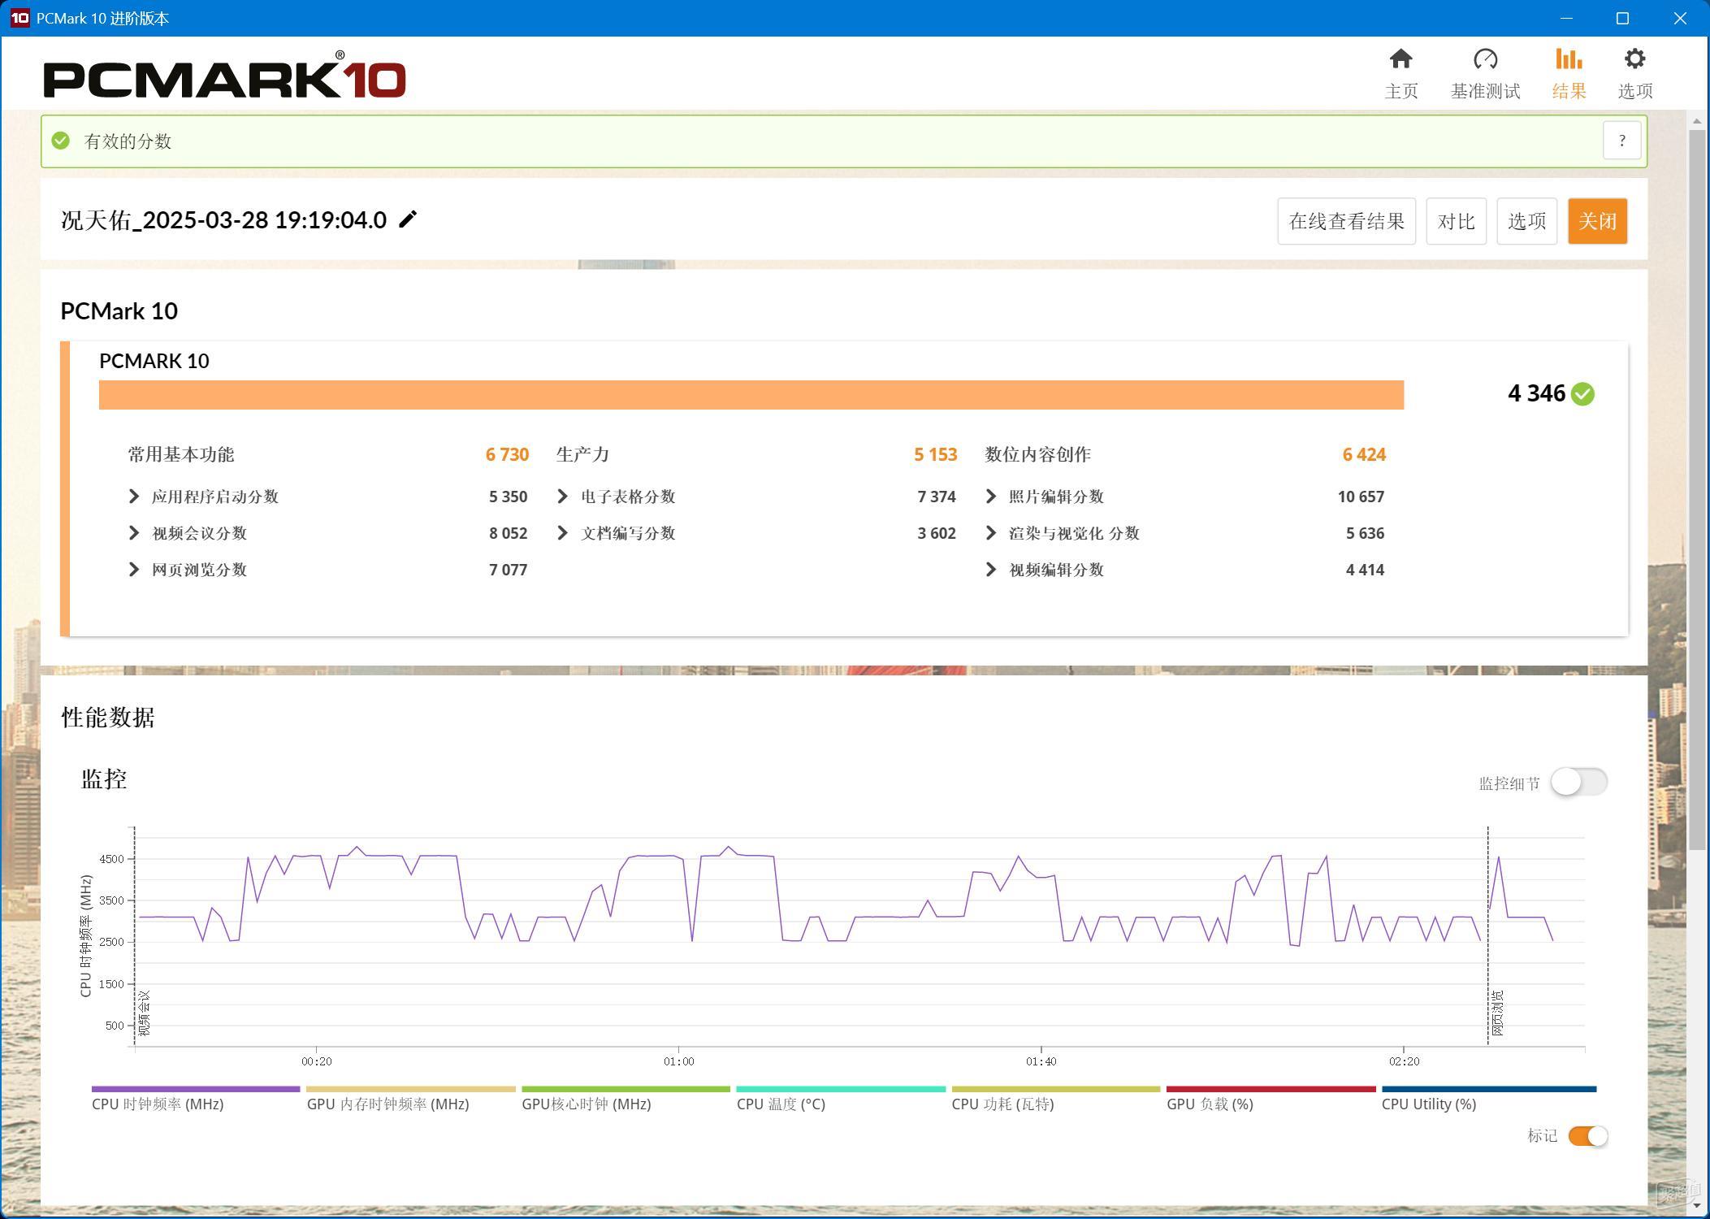
Task: Click the 照片编辑分数 value 10 657
Action: (1361, 497)
